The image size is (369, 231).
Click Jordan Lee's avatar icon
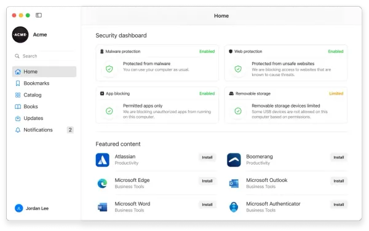click(19, 208)
